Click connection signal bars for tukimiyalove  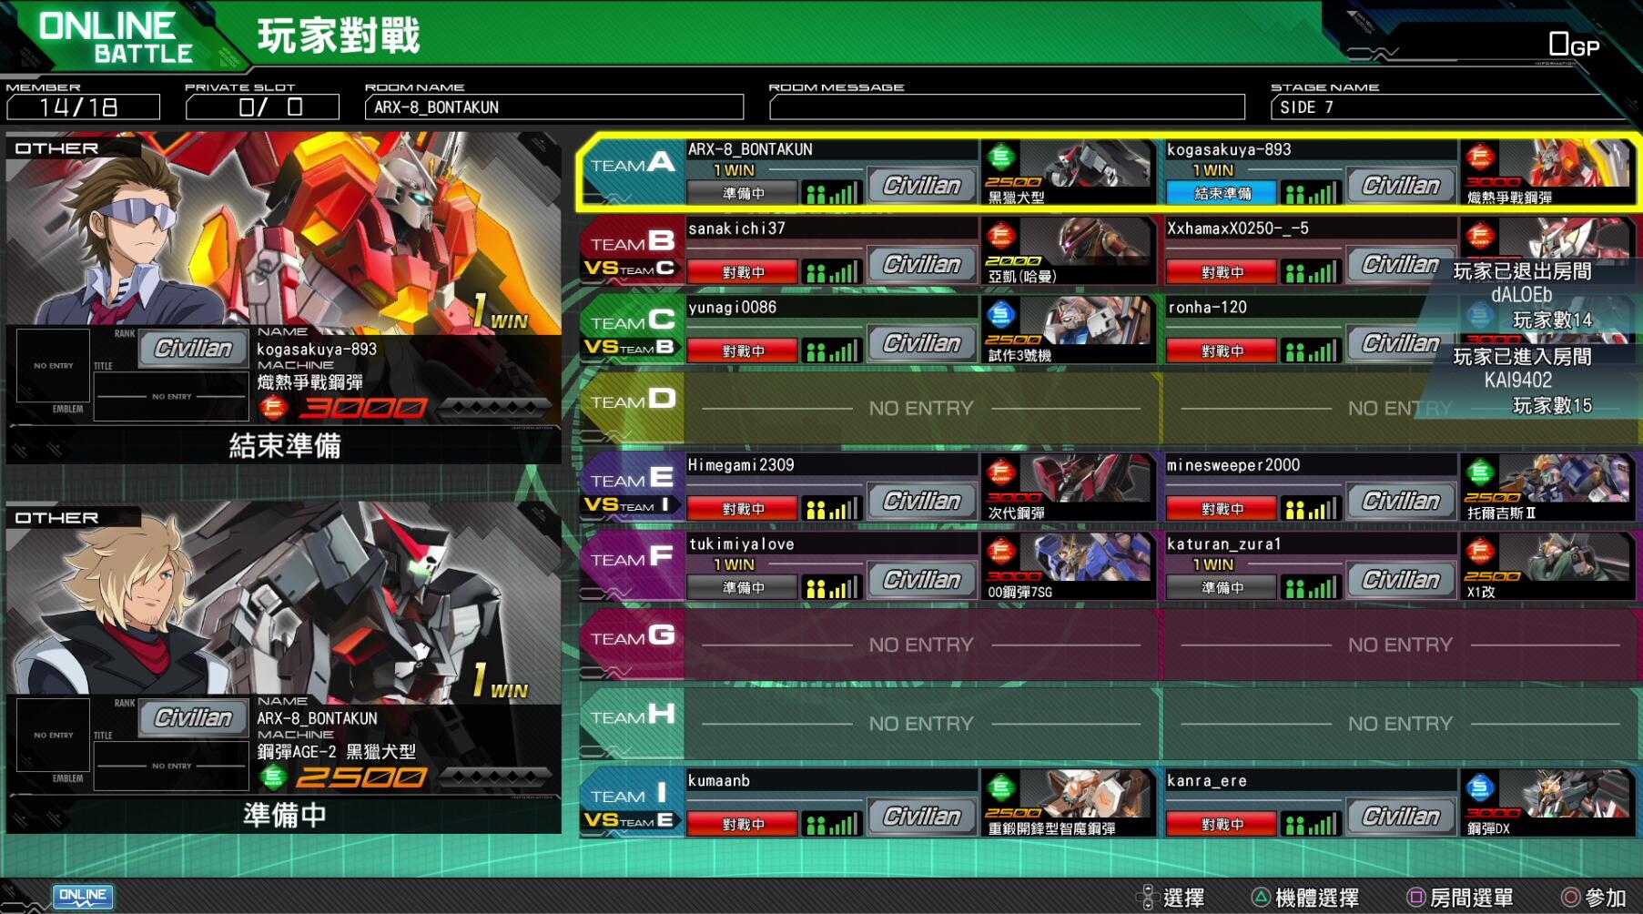tap(831, 588)
